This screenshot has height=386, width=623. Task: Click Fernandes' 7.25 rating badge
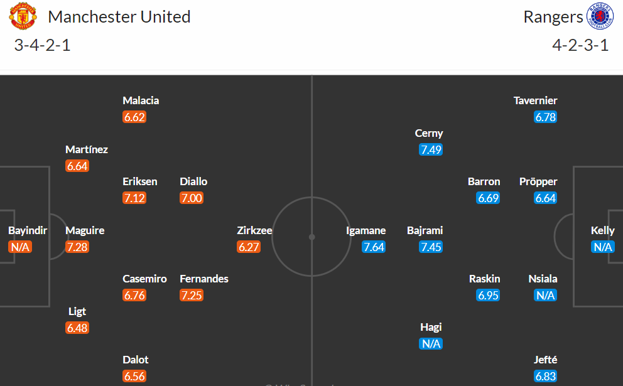[192, 296]
